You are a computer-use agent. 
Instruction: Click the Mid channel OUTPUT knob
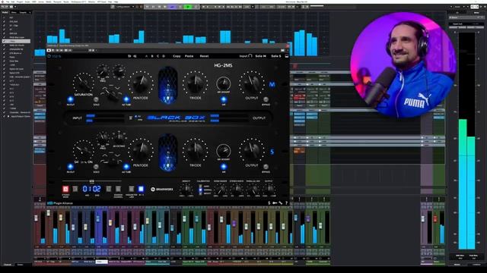tap(252, 83)
